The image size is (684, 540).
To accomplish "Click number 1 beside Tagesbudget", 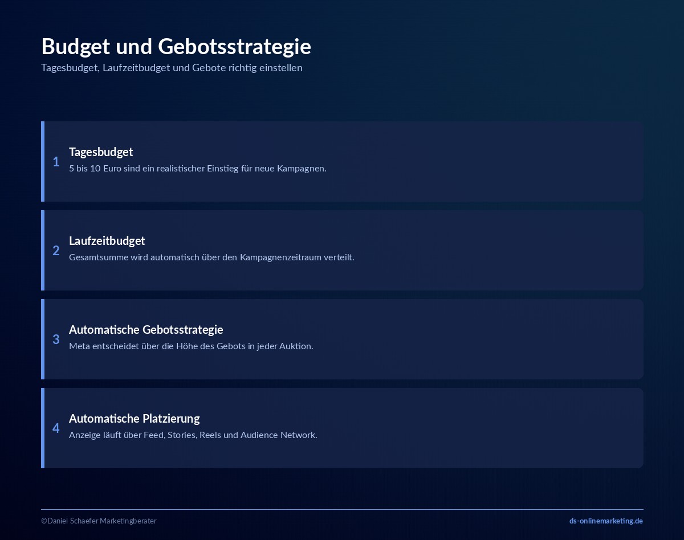I will (x=56, y=162).
